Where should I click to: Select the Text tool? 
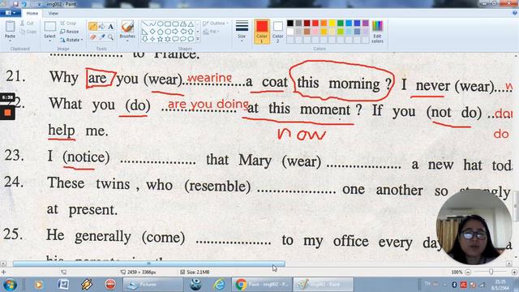[110, 26]
